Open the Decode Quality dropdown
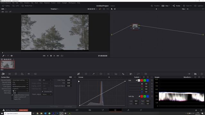The height and width of the screenshot is (115, 205). 20,80
